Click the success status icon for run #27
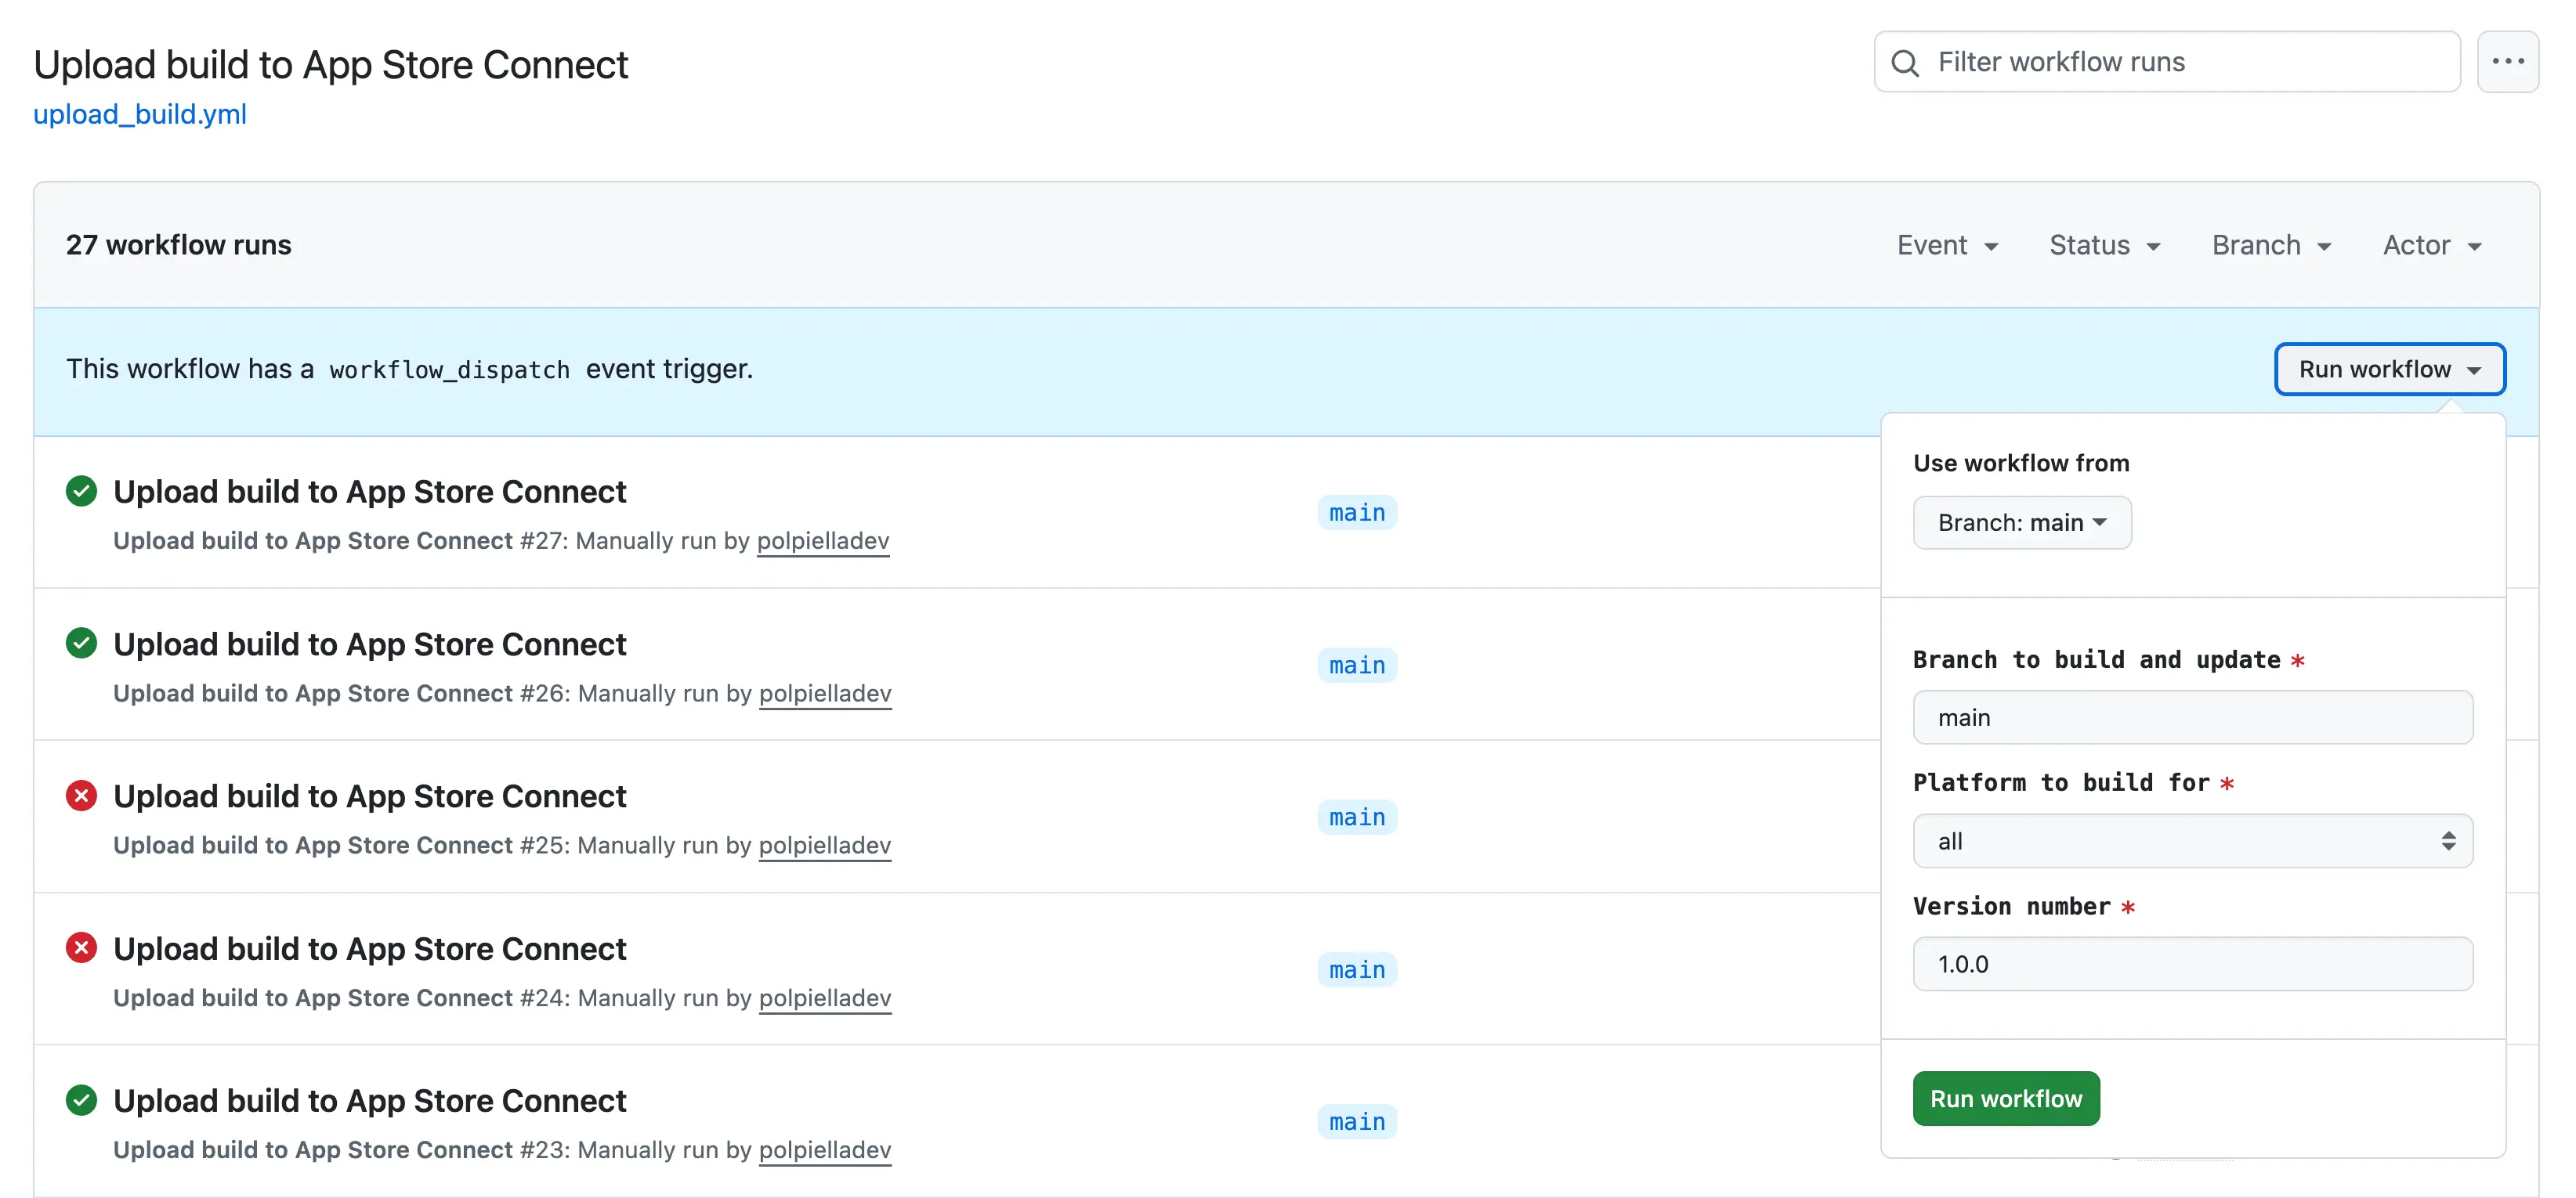The height and width of the screenshot is (1198, 2576). pyautogui.click(x=81, y=491)
